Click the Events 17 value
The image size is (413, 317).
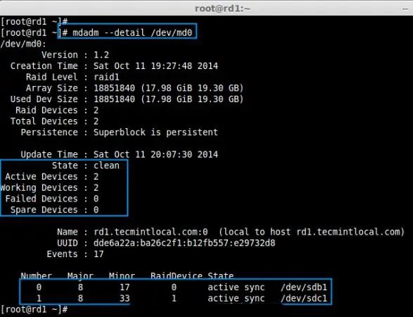(x=99, y=254)
